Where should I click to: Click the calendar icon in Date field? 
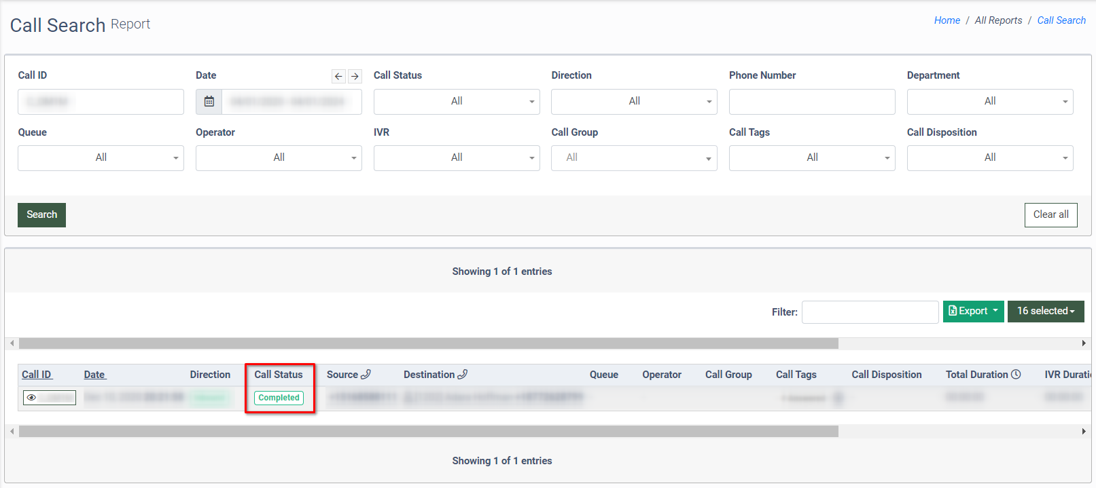(209, 102)
